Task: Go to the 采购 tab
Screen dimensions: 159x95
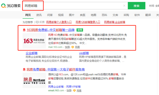Action: 126,15
